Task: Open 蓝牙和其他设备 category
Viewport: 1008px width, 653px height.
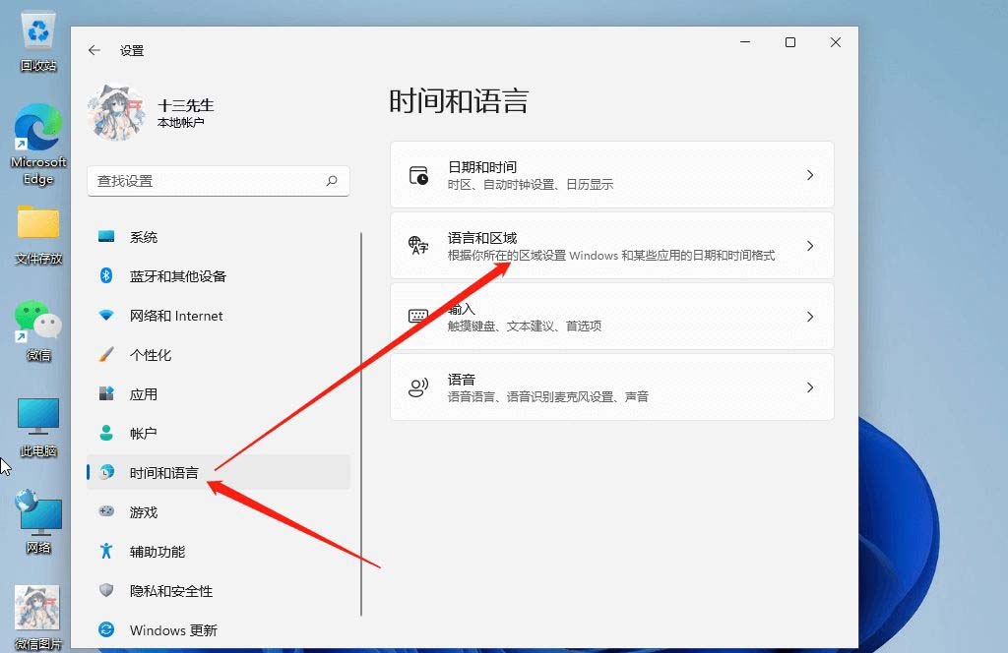Action: 218,276
